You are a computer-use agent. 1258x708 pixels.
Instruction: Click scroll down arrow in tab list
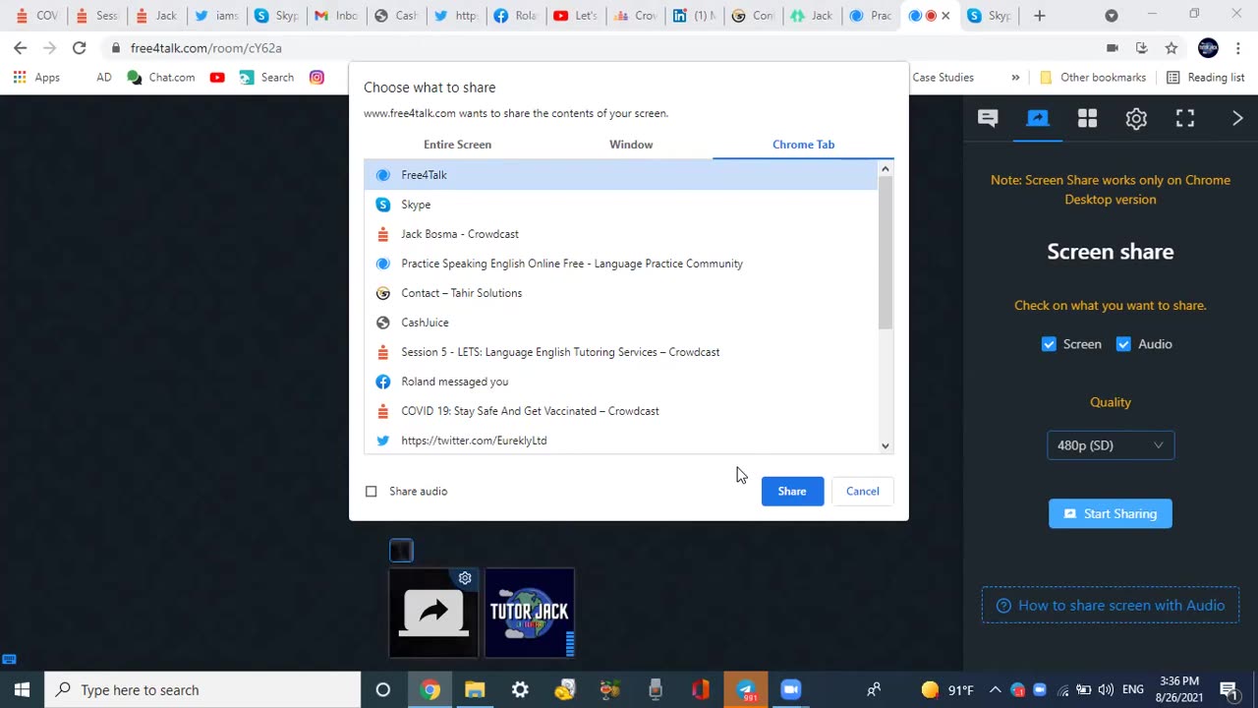[886, 445]
